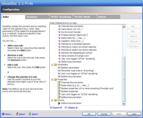Switch to the Options tab

[x=108, y=17]
